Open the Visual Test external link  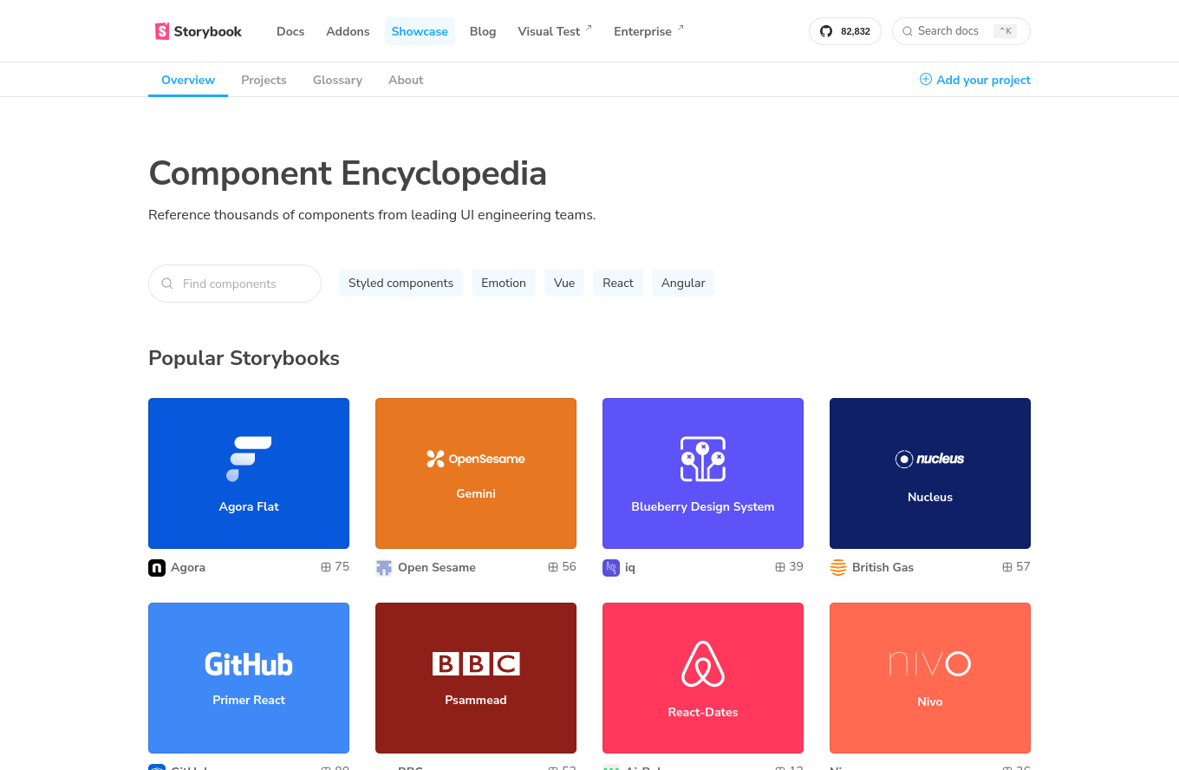tap(555, 31)
